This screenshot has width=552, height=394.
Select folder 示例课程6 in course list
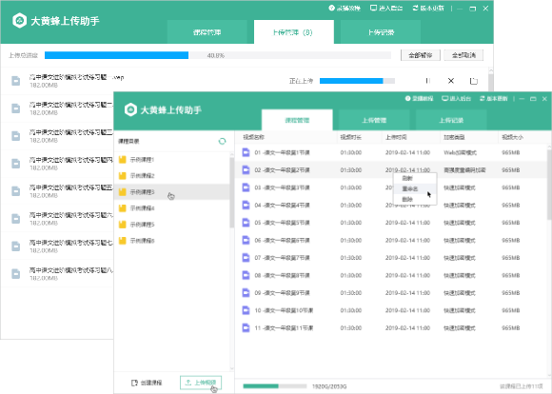click(172, 241)
